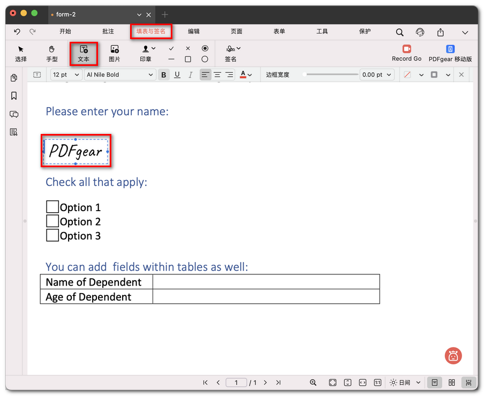Switch to the 批注 annotation tab
Viewport: 484px width, 396px height.
coord(108,32)
